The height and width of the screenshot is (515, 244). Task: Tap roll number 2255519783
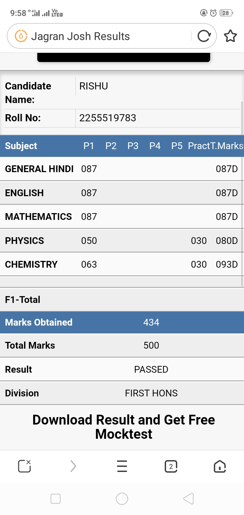click(108, 118)
